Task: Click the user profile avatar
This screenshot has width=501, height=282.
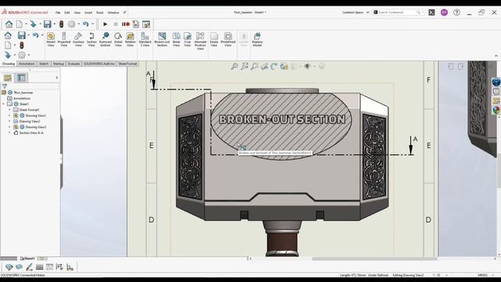Action: click(x=444, y=13)
